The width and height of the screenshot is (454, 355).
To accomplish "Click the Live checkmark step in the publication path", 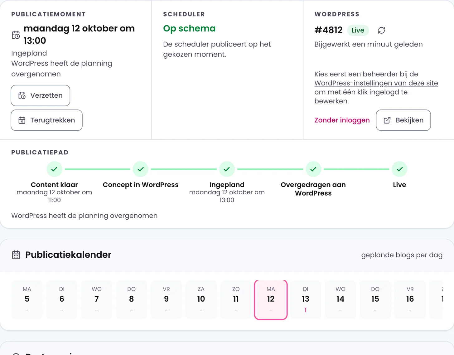I will pyautogui.click(x=400, y=169).
